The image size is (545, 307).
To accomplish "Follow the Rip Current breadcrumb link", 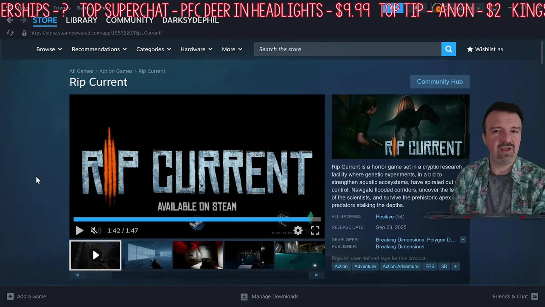I will [152, 71].
